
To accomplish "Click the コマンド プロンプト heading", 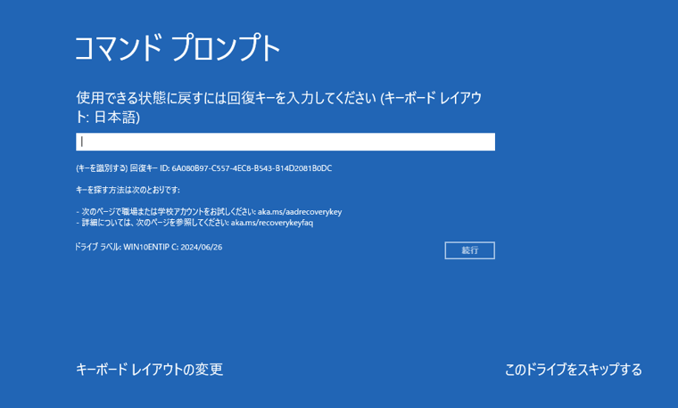I will coord(178,47).
